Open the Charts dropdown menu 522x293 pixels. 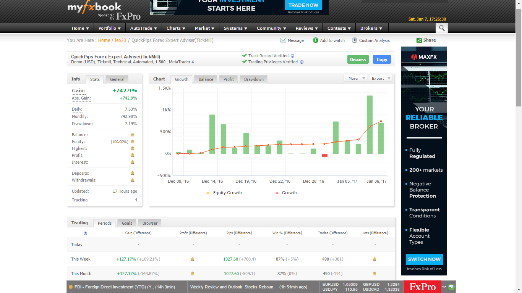[176, 28]
